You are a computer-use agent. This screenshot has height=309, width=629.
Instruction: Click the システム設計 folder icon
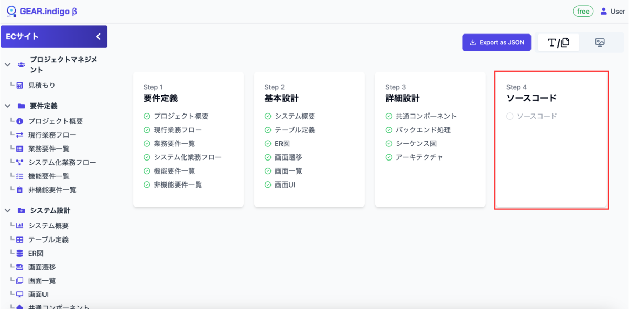21,210
